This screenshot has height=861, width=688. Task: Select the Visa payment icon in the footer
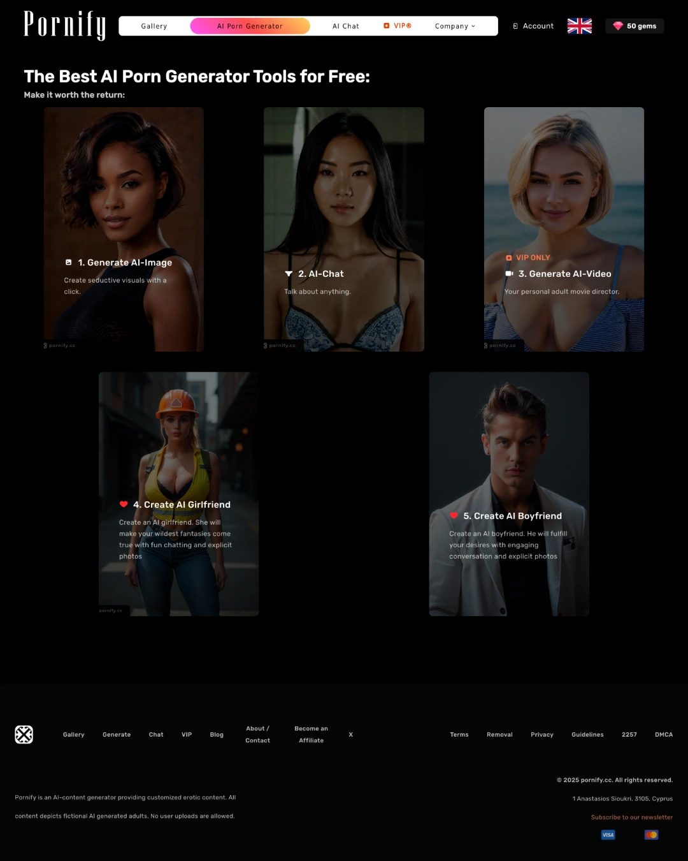(x=608, y=834)
